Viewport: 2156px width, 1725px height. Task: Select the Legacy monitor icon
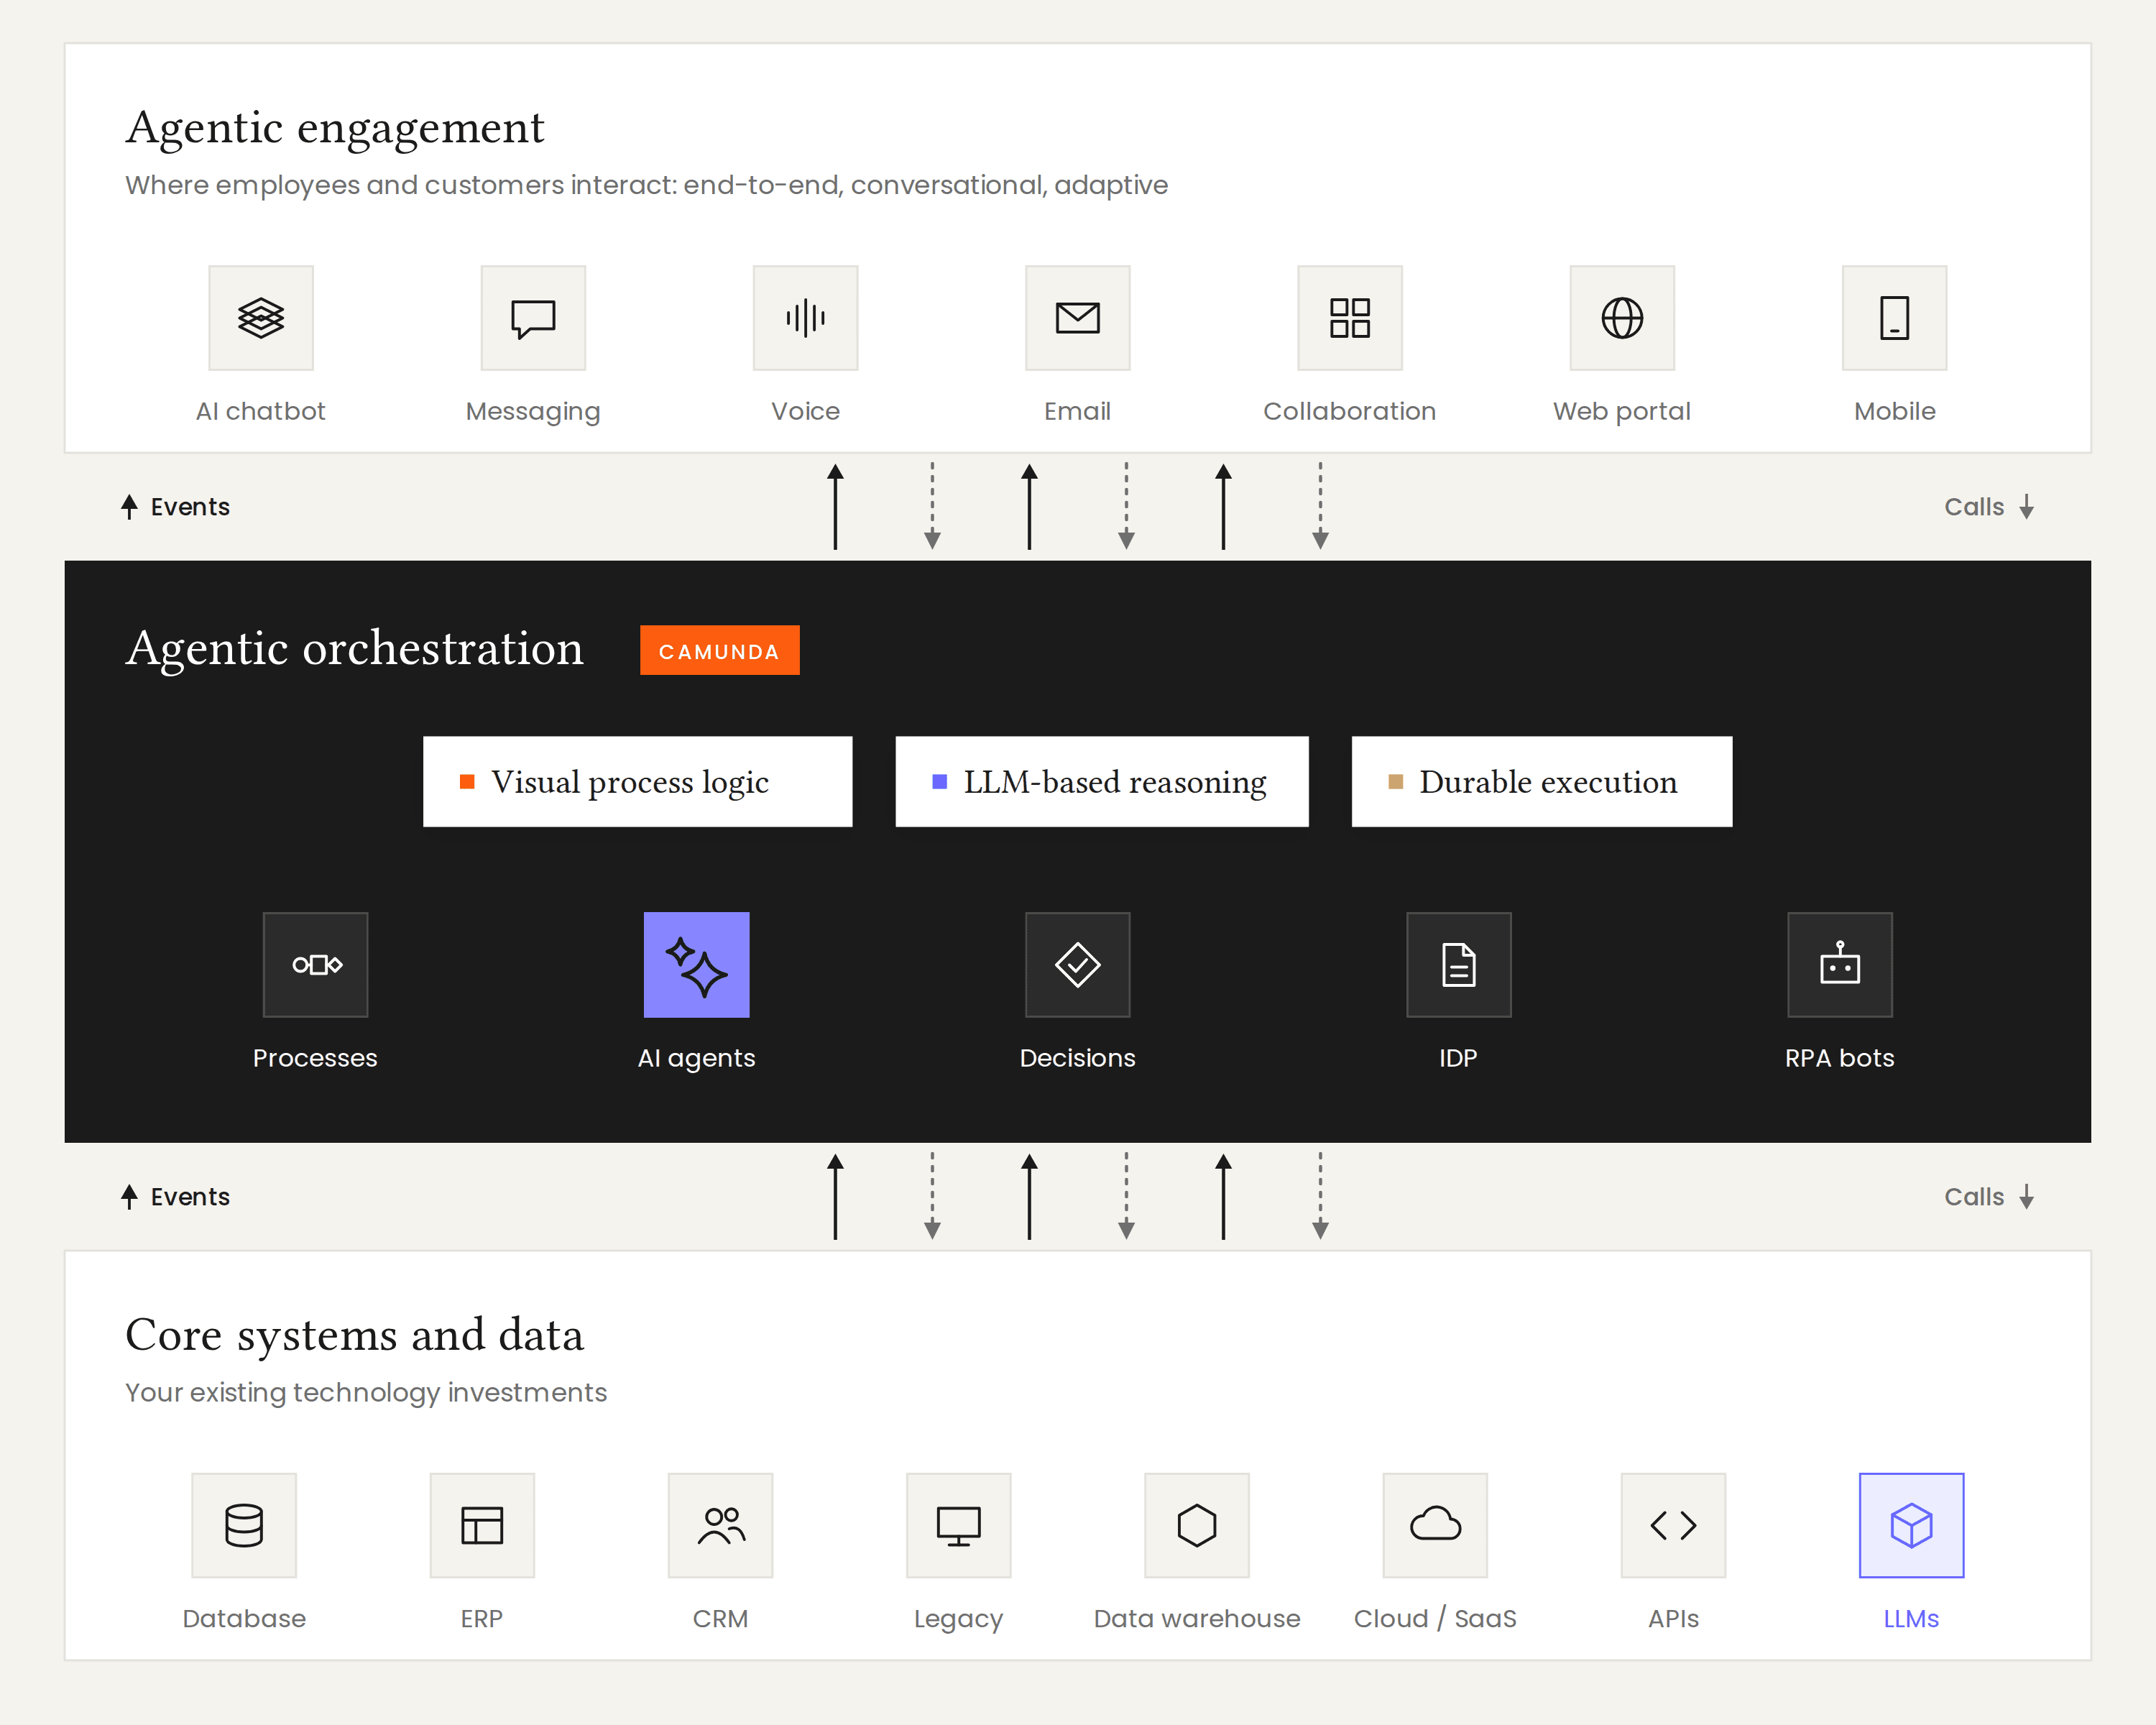[958, 1525]
